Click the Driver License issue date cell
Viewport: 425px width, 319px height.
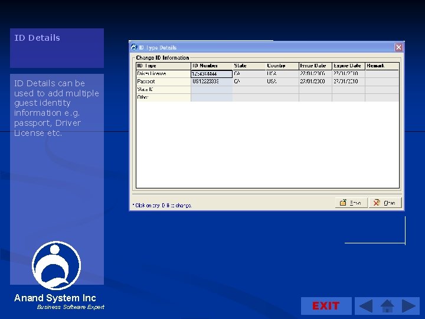(x=315, y=74)
